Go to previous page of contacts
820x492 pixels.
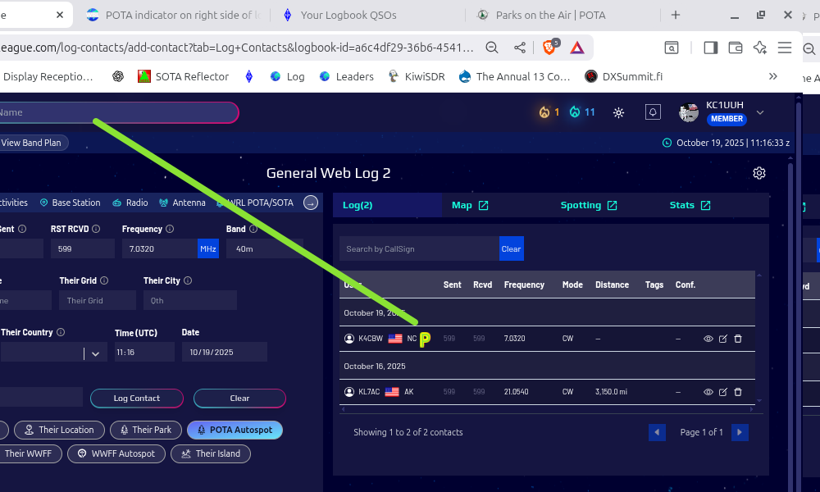pos(657,432)
